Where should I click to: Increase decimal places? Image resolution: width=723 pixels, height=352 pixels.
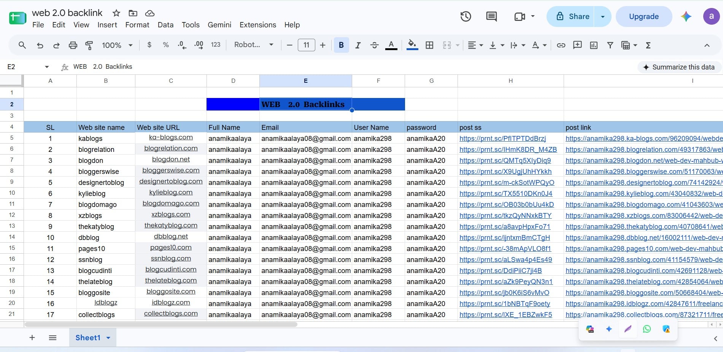click(199, 45)
